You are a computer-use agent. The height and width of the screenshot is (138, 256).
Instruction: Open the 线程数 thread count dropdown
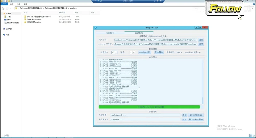[116, 52]
